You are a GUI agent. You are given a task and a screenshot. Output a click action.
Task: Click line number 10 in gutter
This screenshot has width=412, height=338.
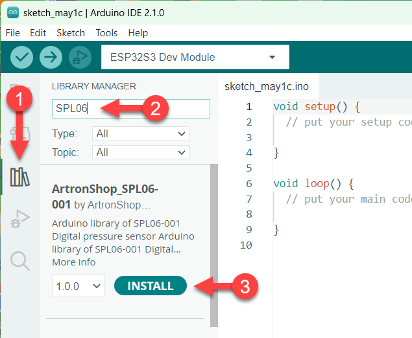(246, 245)
